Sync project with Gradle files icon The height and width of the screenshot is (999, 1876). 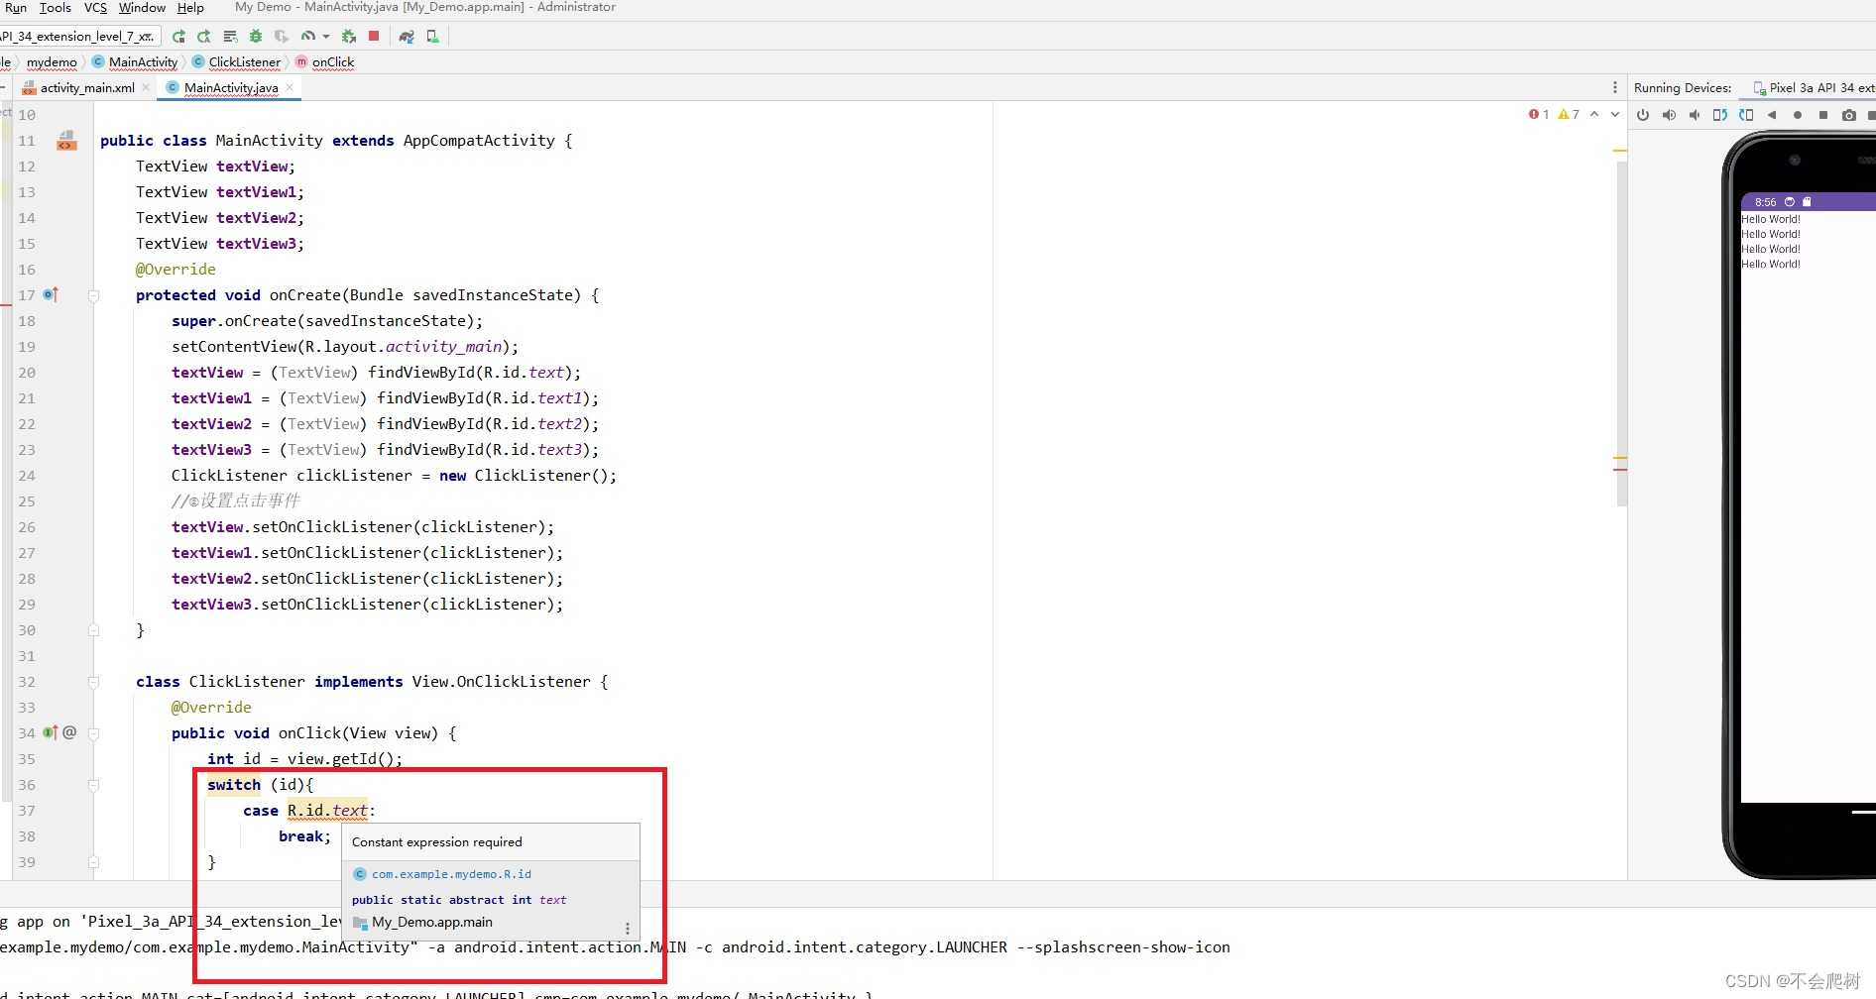pyautogui.click(x=407, y=37)
